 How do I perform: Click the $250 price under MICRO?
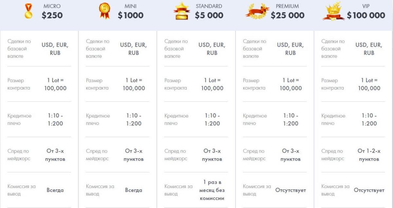click(52, 15)
